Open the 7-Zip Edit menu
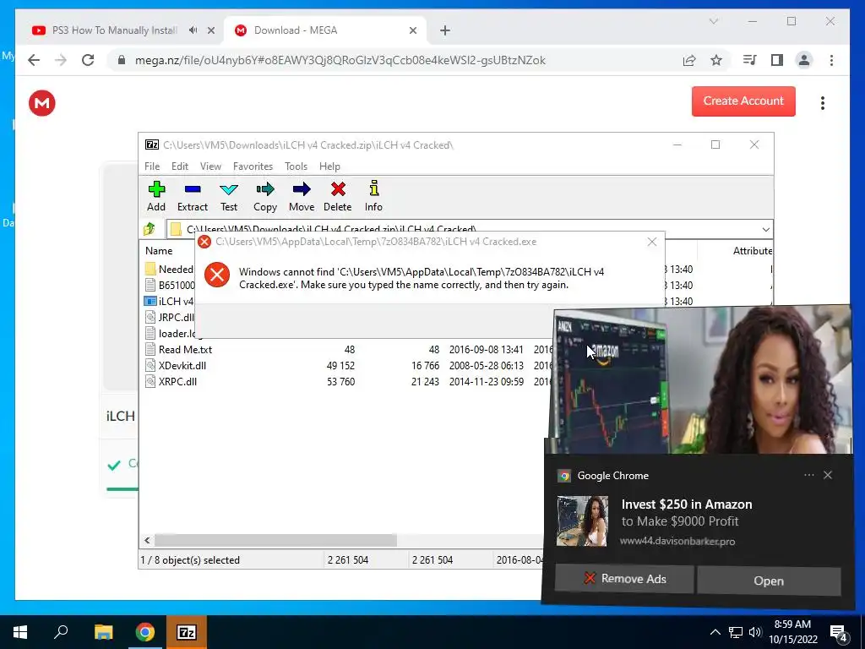 point(180,166)
